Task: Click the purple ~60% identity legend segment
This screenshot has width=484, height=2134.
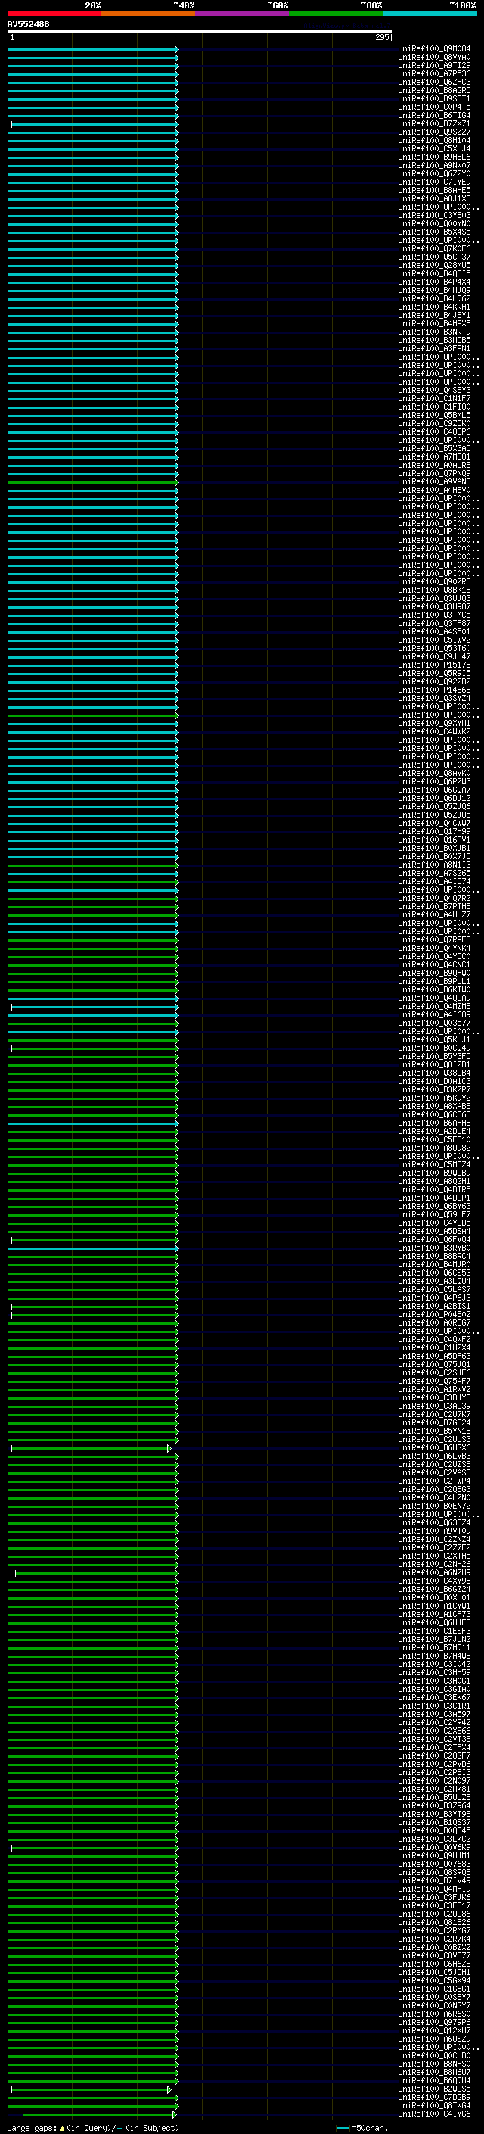Action: (243, 14)
